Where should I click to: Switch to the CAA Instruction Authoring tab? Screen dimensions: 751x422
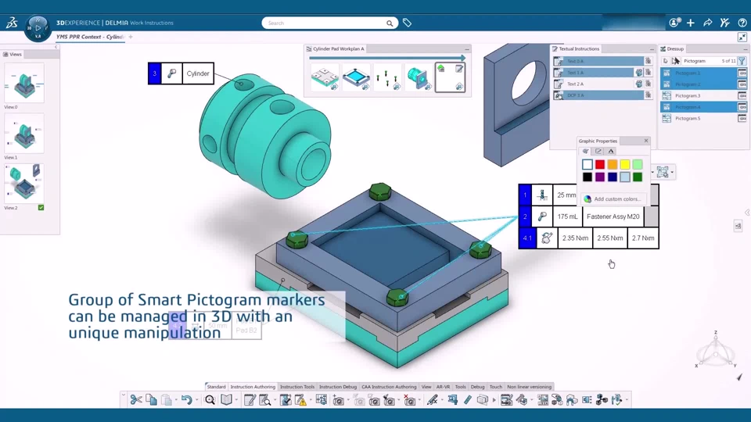point(389,387)
